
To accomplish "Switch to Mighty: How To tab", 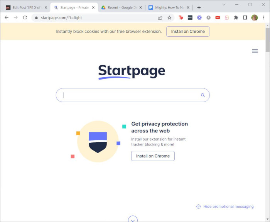I will 169,7.
